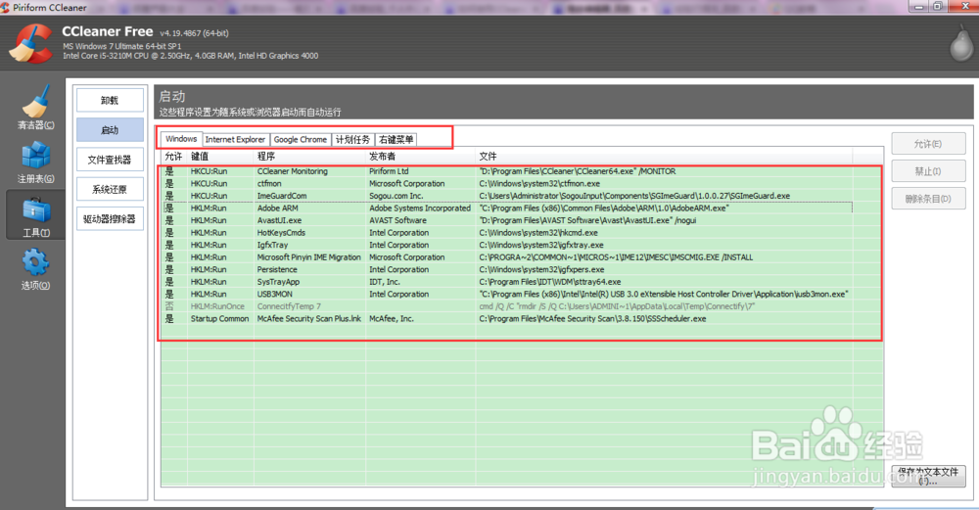
Task: Click the HKLM:RunOnce key cell
Action: (x=217, y=305)
